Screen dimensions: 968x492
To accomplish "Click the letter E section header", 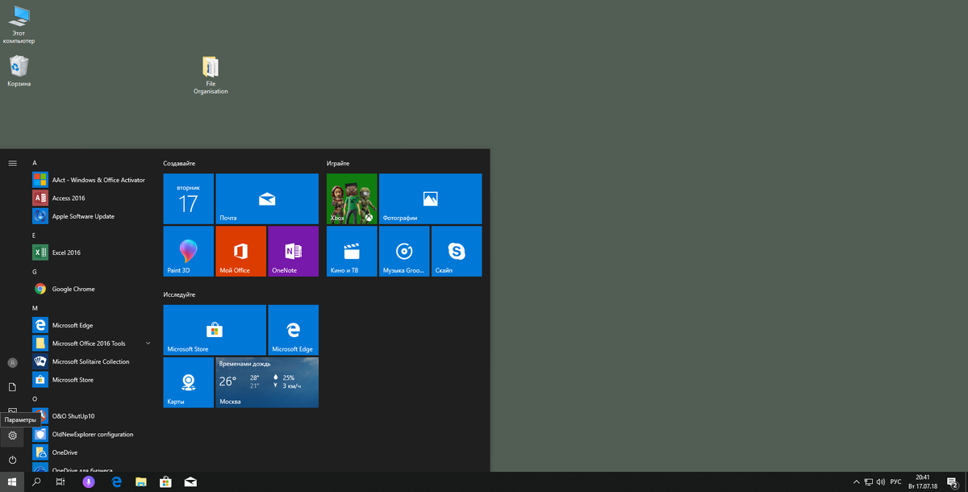I will (x=34, y=235).
